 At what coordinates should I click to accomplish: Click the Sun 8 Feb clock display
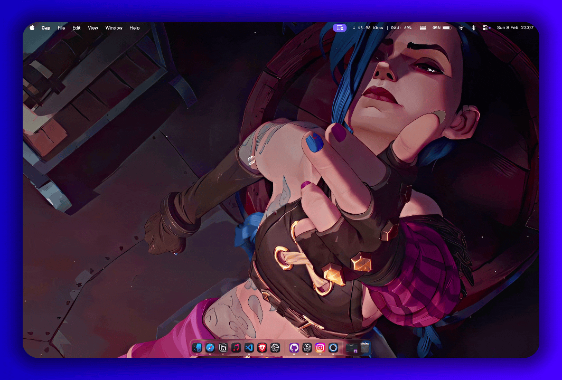(508, 27)
